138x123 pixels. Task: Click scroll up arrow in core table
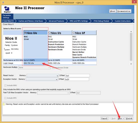131,32
